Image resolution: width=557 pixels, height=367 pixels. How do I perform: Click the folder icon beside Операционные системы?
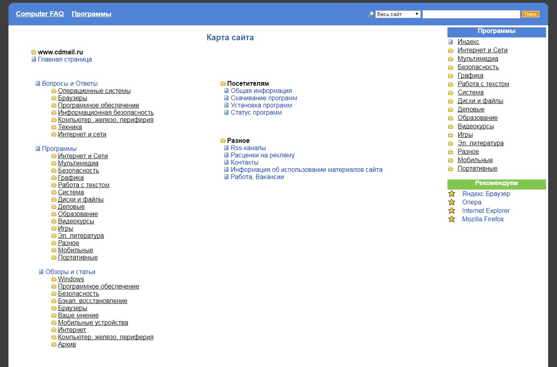(54, 91)
